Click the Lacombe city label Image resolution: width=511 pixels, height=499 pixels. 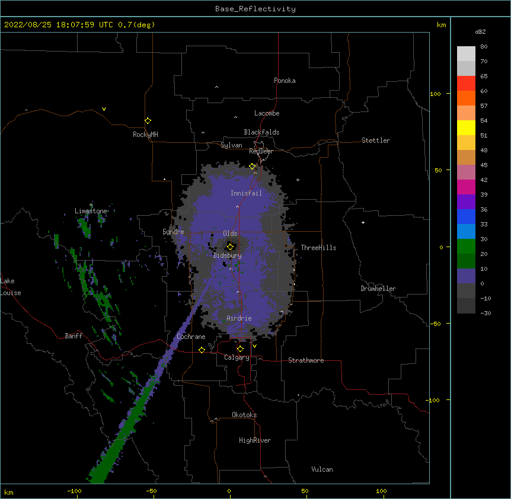pos(267,113)
